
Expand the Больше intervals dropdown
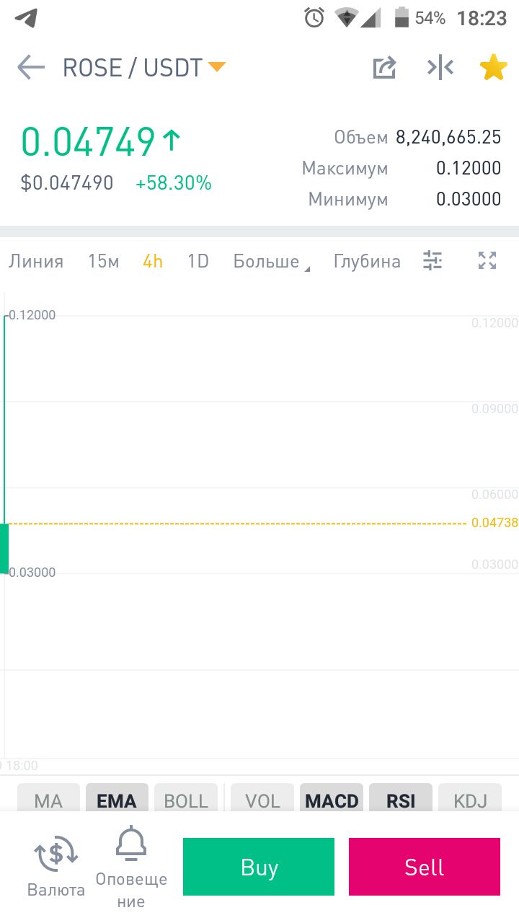coord(271,261)
